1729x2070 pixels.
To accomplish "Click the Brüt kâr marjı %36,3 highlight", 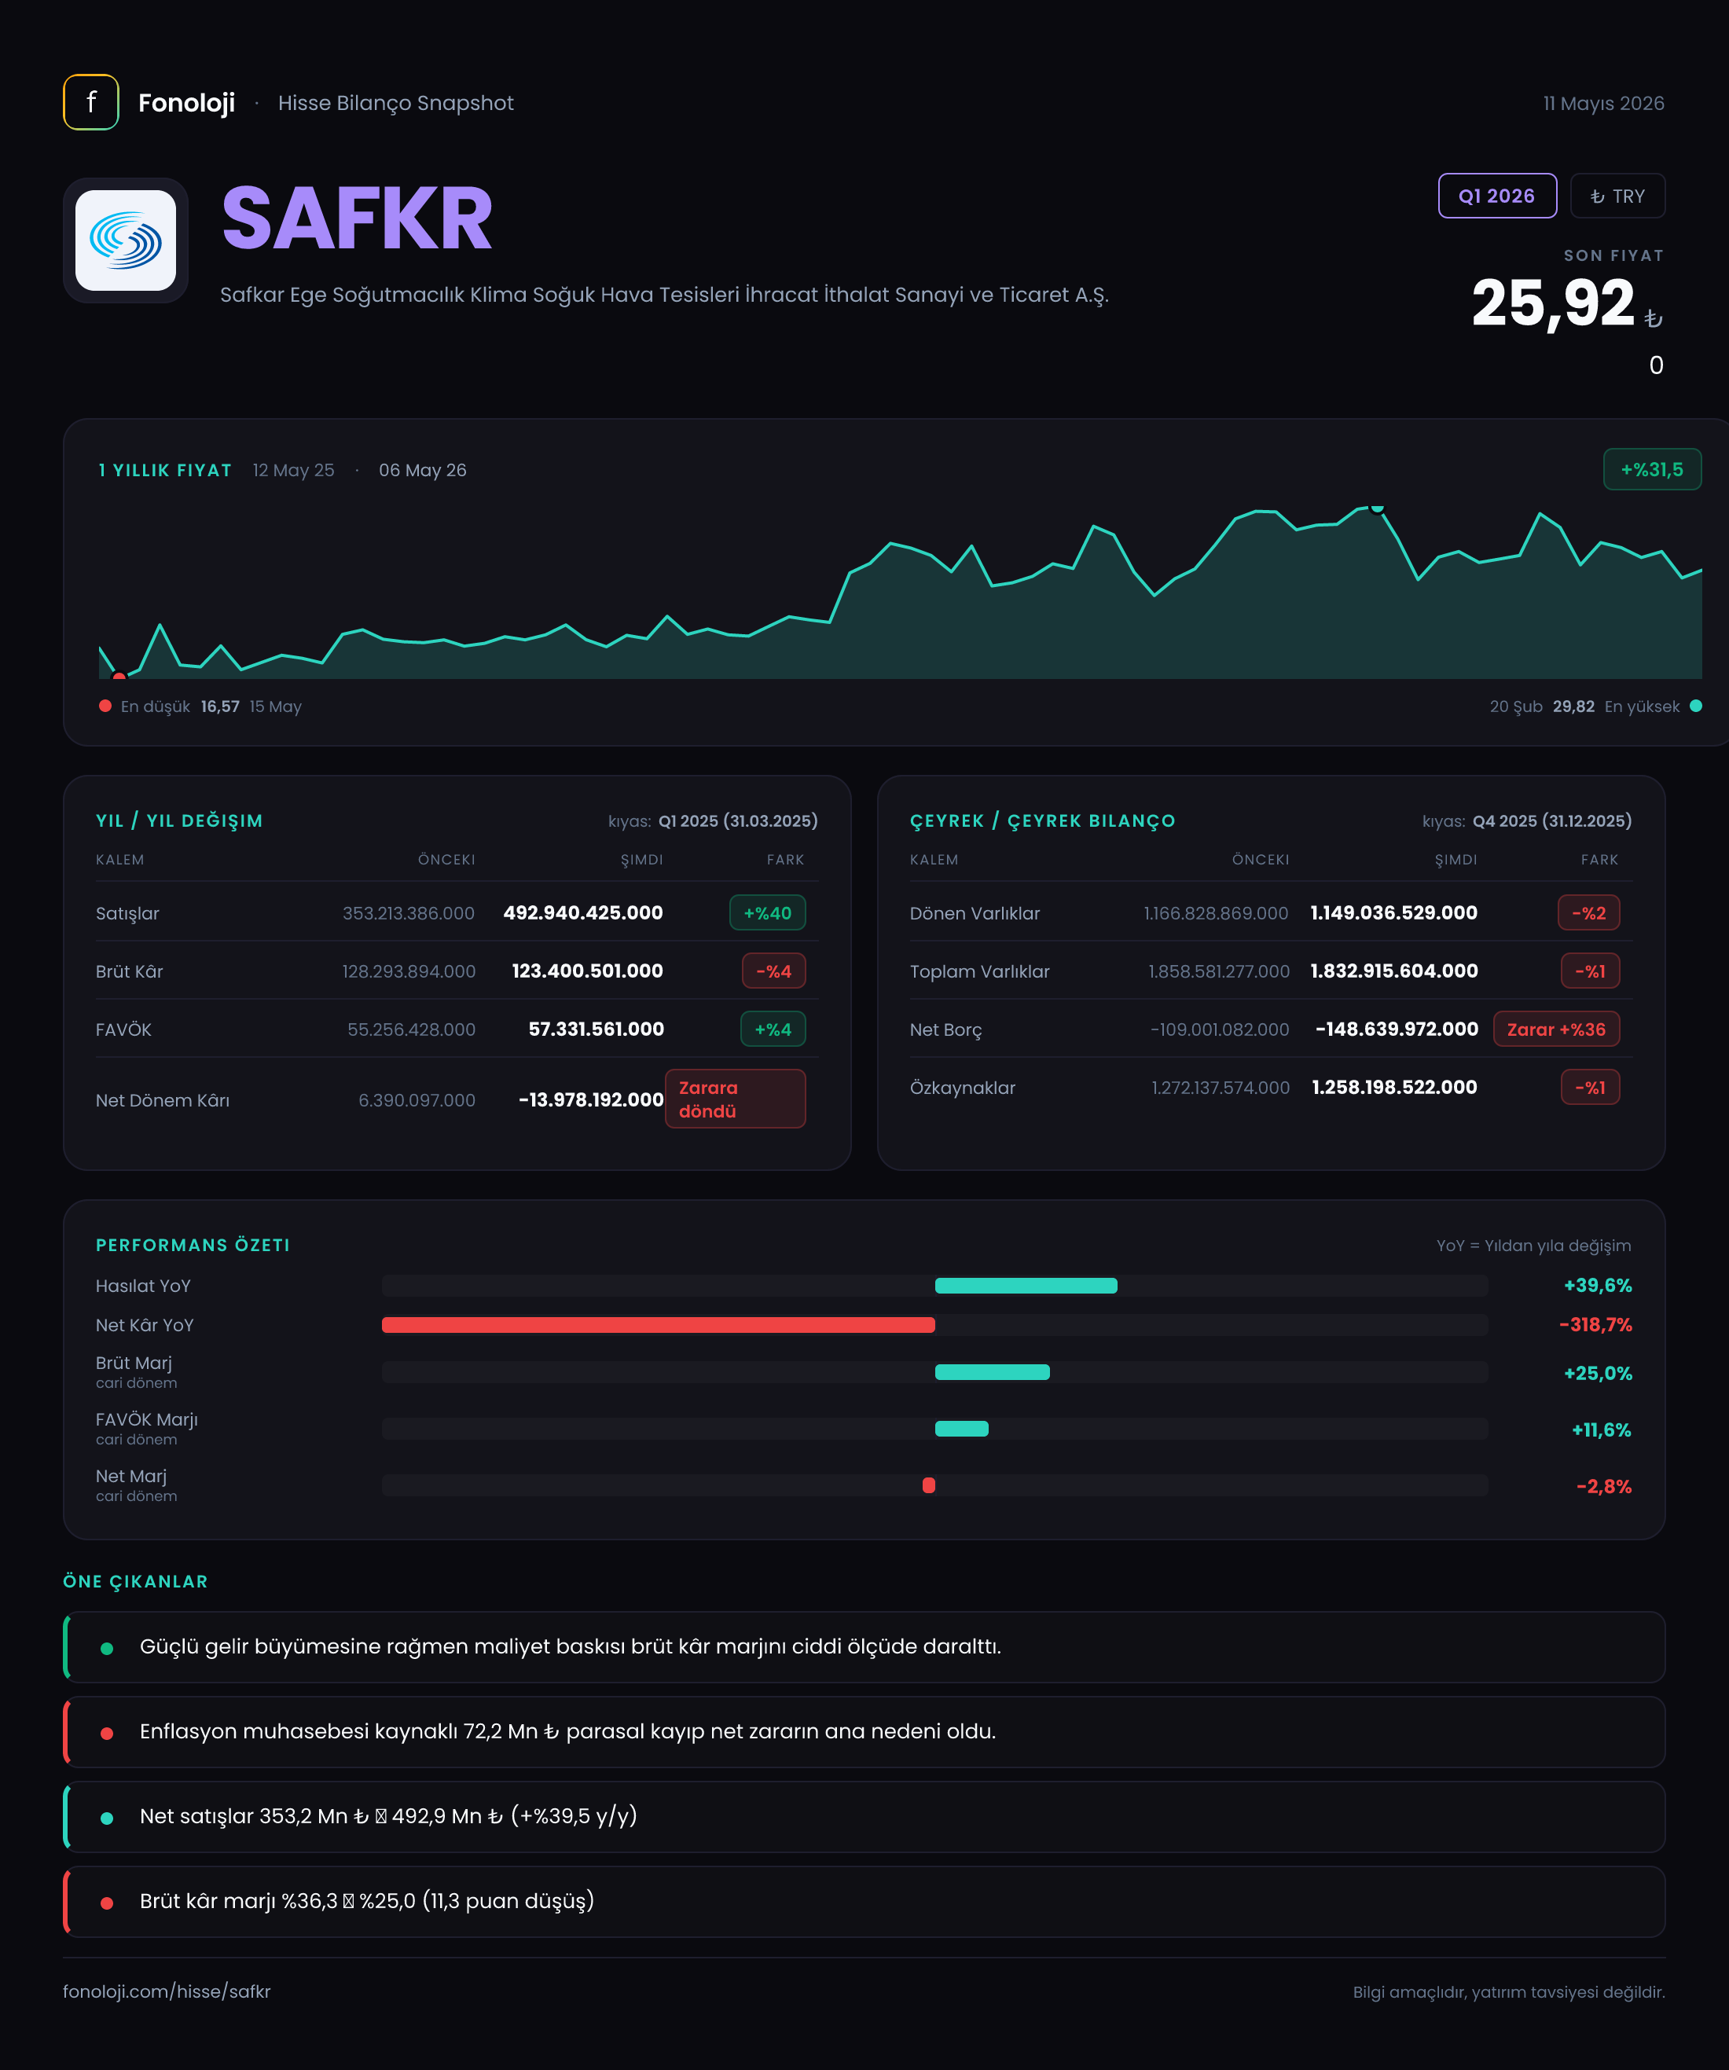I will [864, 1902].
